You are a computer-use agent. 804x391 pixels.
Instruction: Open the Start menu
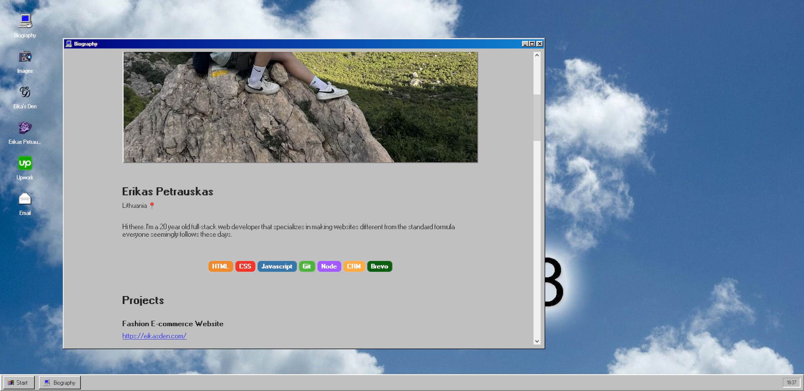18,383
